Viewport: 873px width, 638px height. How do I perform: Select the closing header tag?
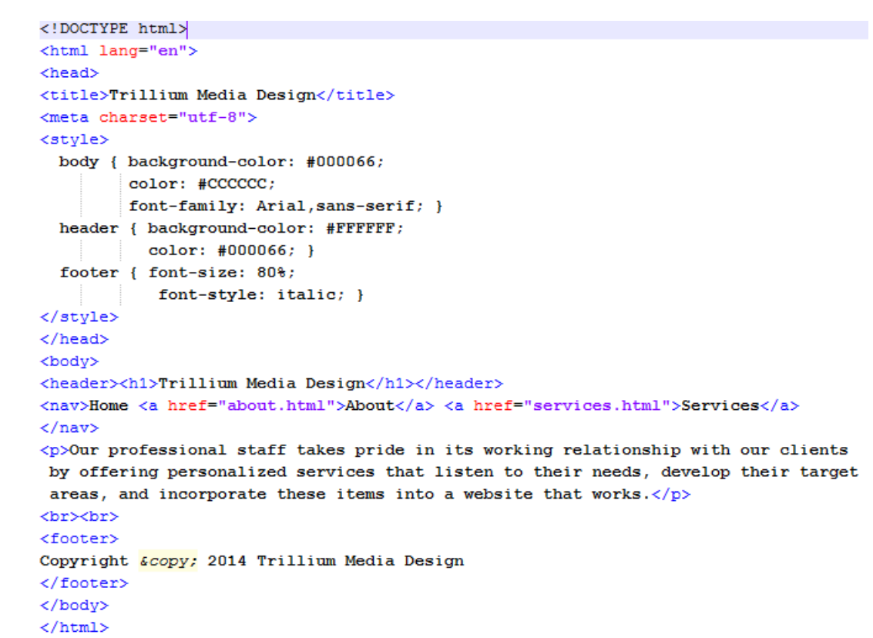pos(458,384)
